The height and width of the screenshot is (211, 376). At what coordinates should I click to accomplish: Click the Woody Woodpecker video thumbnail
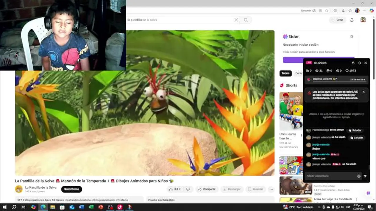pos(291,166)
